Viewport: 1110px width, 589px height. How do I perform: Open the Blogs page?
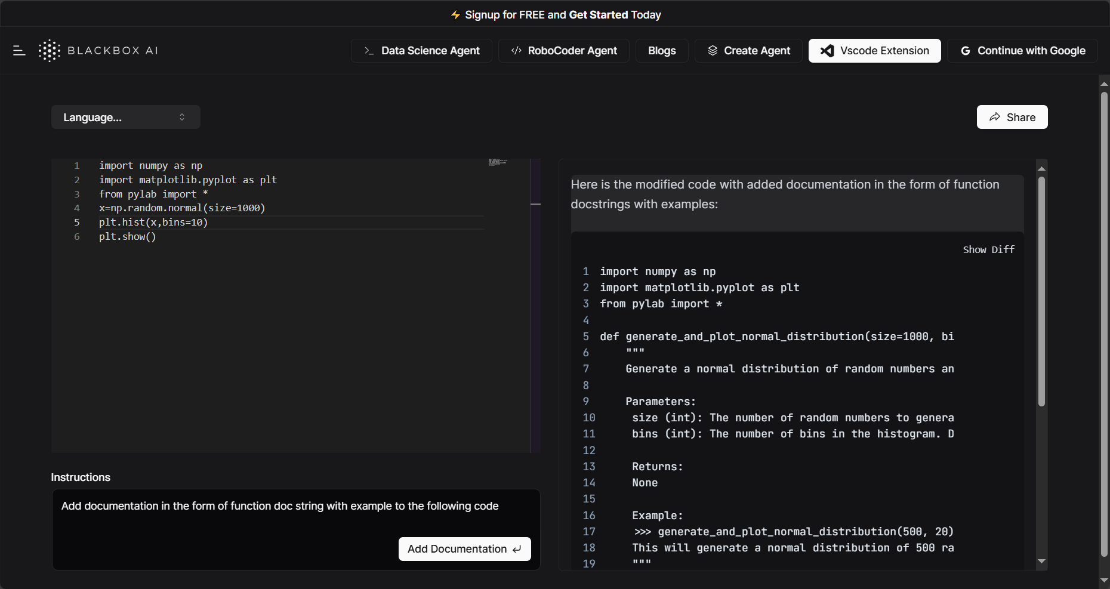pos(662,51)
